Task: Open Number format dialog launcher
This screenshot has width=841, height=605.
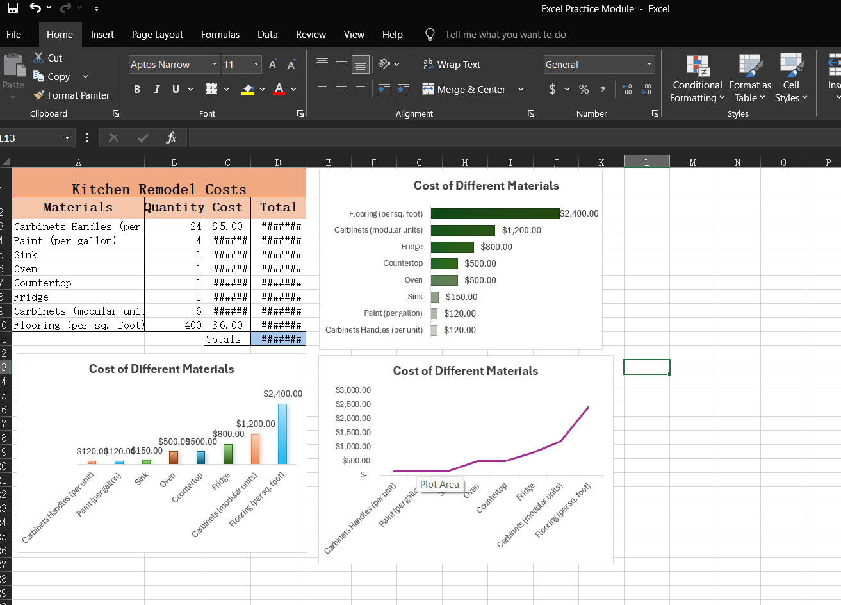Action: click(655, 113)
